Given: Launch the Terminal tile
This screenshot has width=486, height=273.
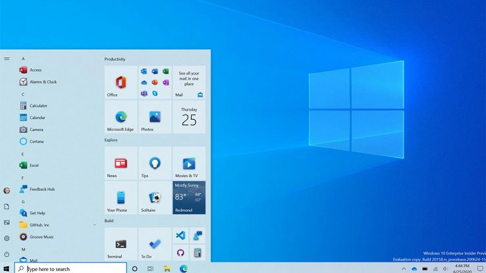Looking at the screenshot, I should coord(121,244).
